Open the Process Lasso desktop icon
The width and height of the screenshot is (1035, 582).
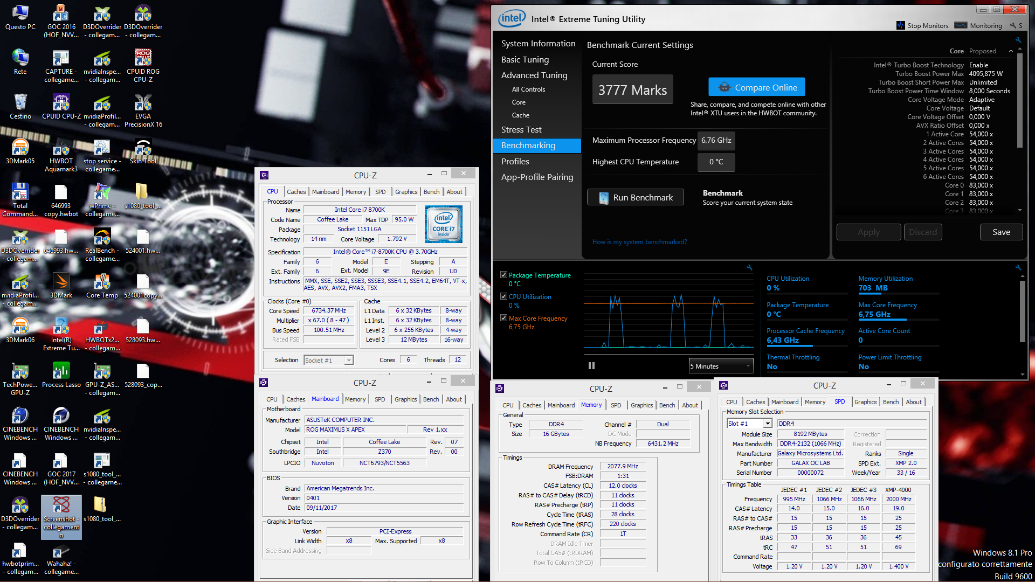[61, 375]
